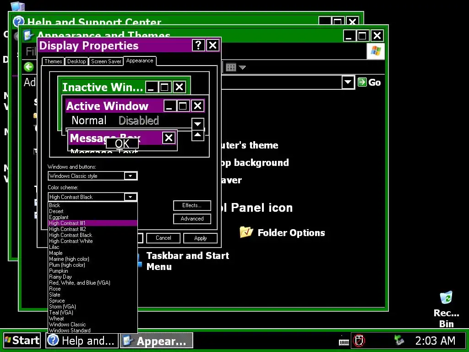This screenshot has width=469, height=352.
Task: Choose Desert color scheme
Action: point(93,211)
